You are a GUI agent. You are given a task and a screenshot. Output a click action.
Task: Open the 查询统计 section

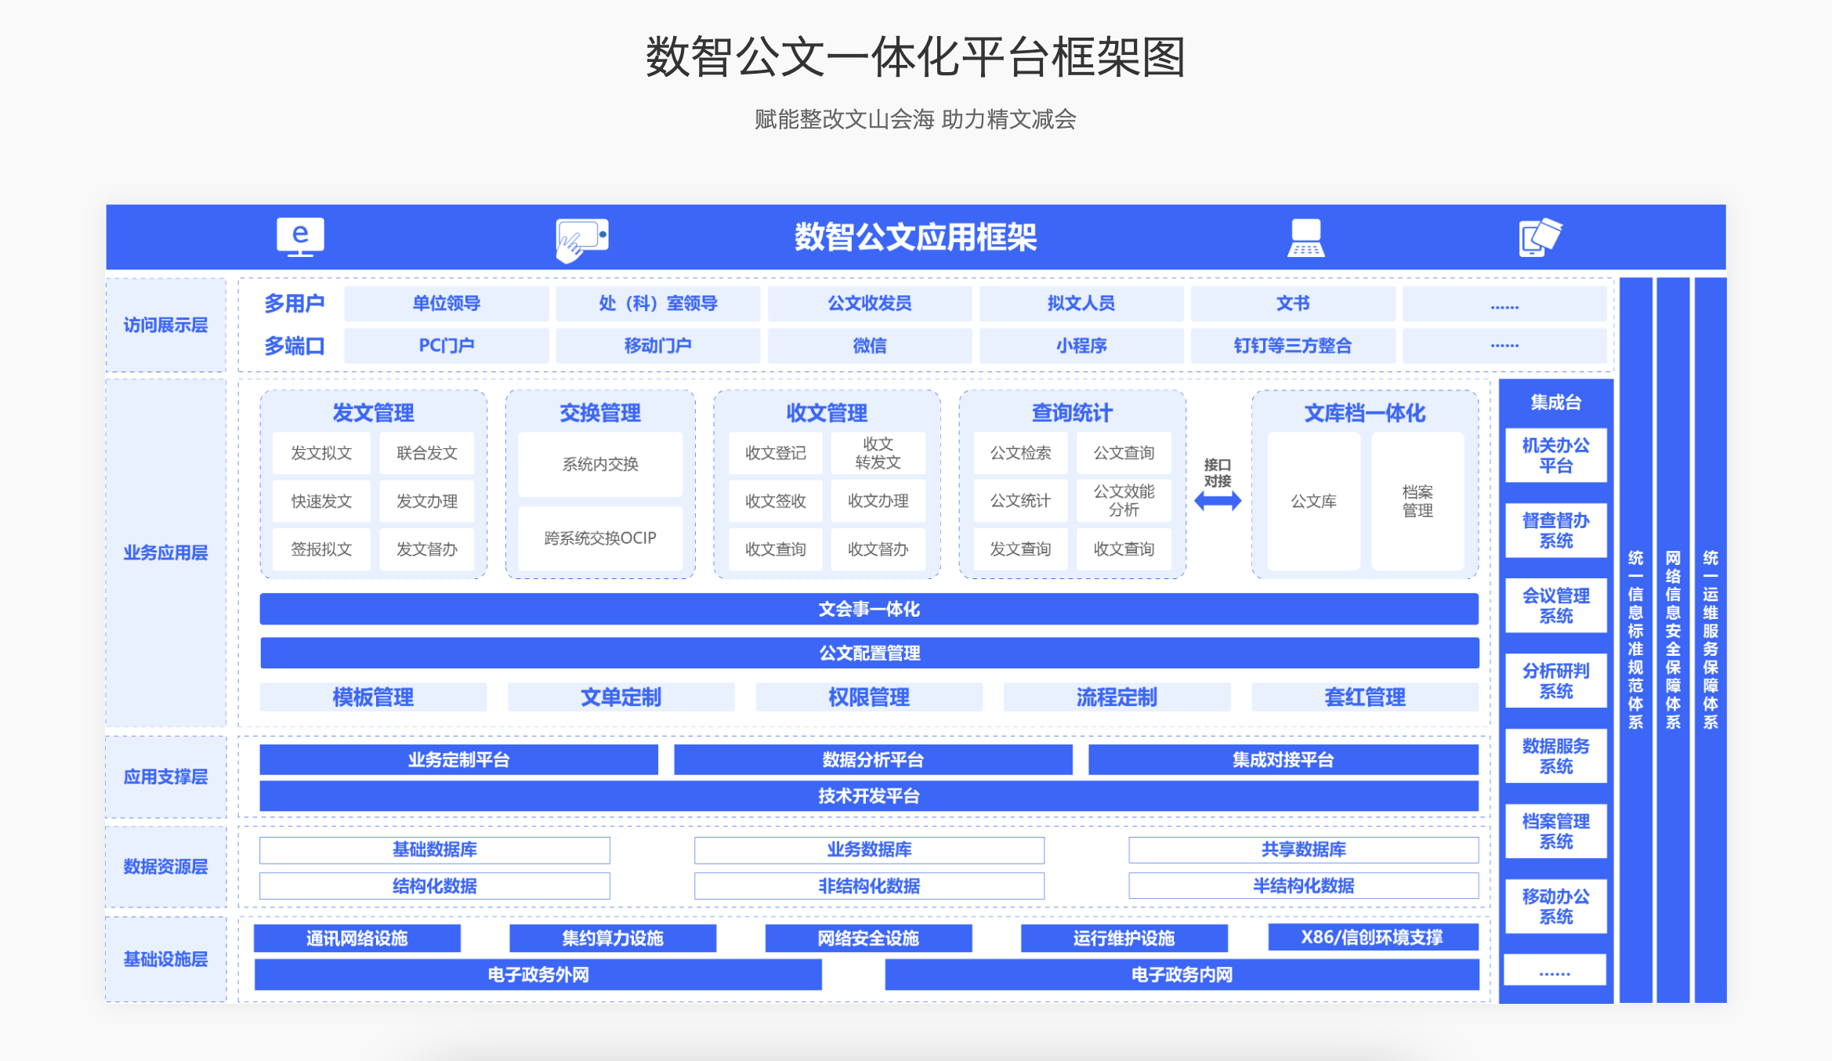pos(1070,412)
